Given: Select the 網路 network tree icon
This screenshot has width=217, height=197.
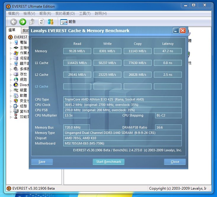Looking at the screenshot, I should (x=16, y=80).
